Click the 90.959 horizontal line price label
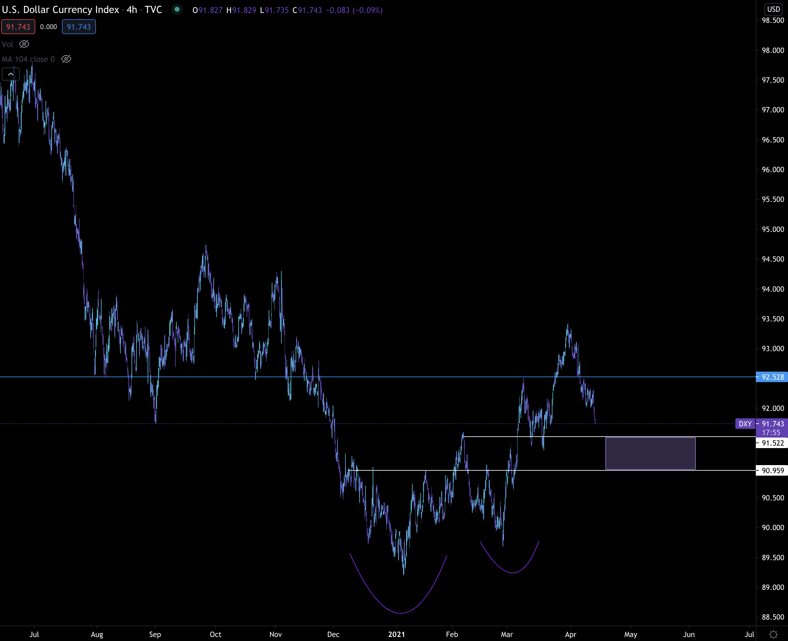 [772, 470]
